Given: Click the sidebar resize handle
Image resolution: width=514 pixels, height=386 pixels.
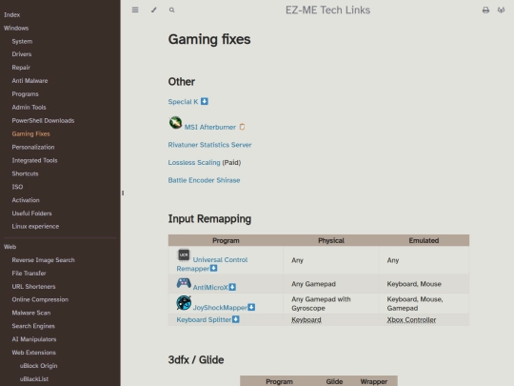Looking at the screenshot, I should point(123,193).
